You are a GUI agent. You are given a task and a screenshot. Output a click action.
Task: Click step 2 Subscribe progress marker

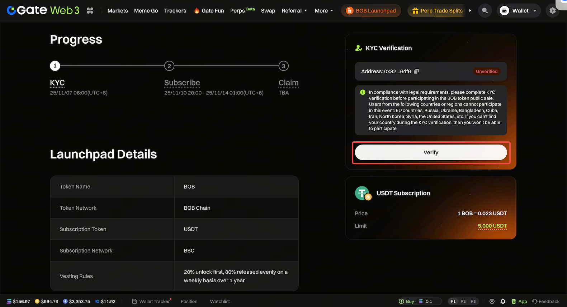tap(169, 66)
